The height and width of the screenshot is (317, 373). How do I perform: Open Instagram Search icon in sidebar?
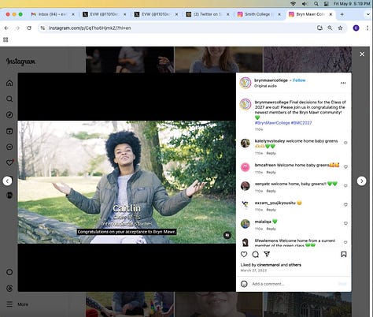point(9,99)
